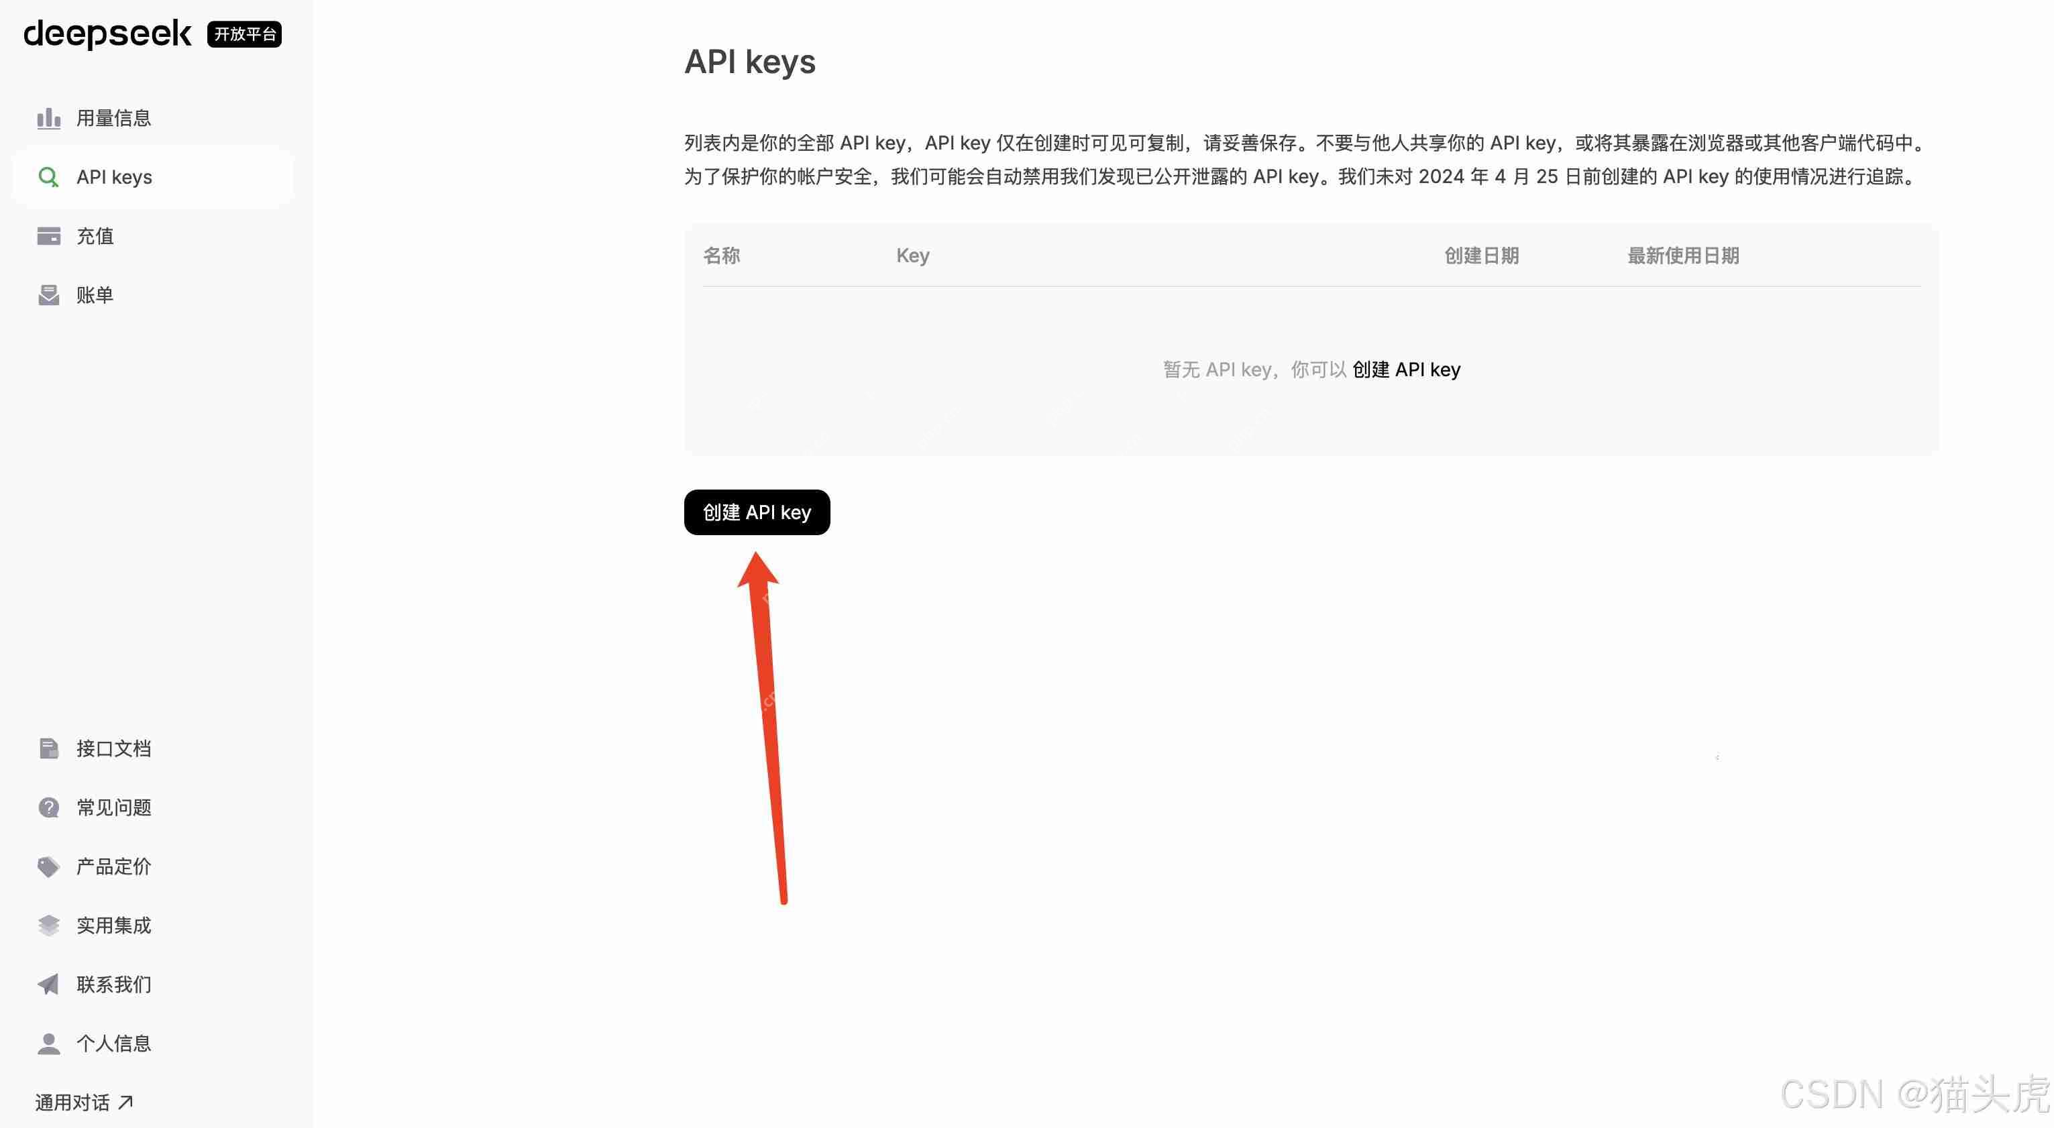Image resolution: width=2054 pixels, height=1128 pixels.
Task: Open the 账单 billing icon
Action: (49, 295)
